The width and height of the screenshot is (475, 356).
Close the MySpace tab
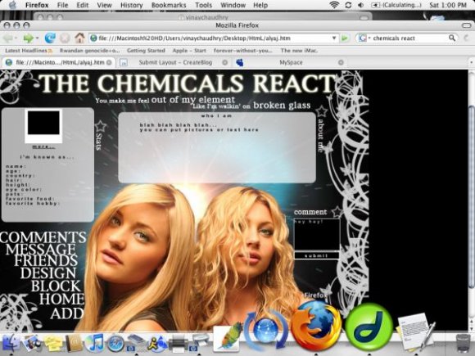341,63
